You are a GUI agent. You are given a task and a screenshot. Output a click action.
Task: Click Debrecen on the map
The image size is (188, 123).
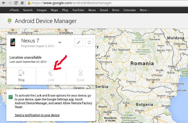pyautogui.click(x=110, y=37)
